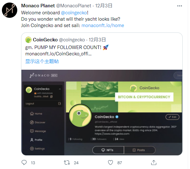Select the NFTs tab
Screen dimensions: 190x169
pos(108,150)
